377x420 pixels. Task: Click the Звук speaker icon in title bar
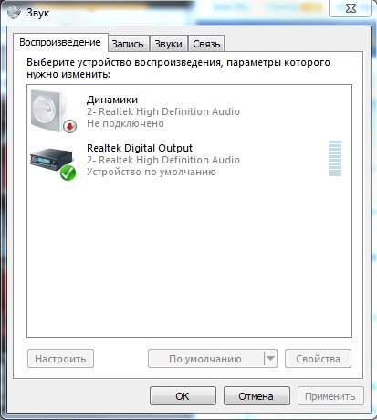tap(14, 13)
